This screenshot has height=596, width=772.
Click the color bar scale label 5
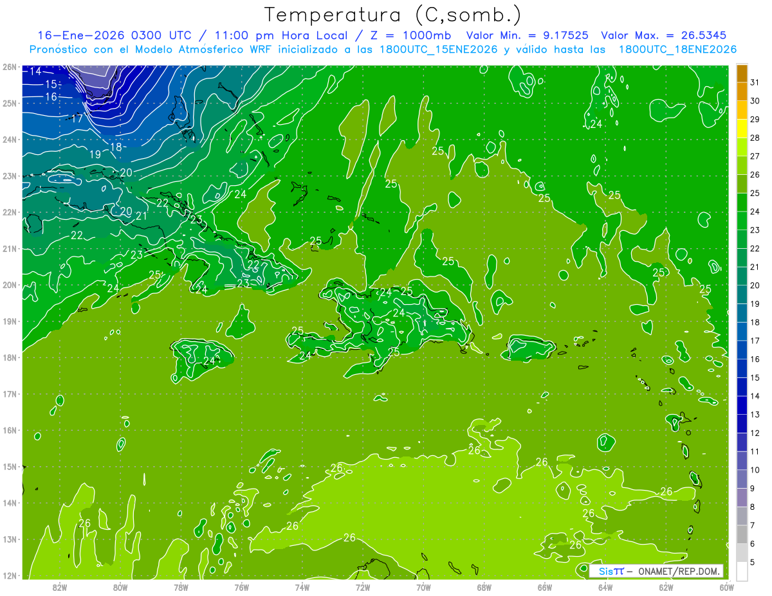pos(752,562)
